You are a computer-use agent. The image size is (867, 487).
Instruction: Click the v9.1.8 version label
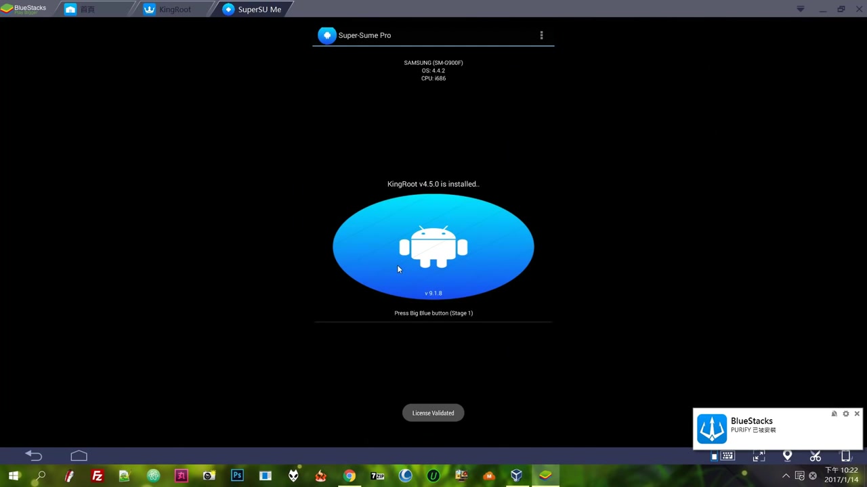click(x=433, y=294)
